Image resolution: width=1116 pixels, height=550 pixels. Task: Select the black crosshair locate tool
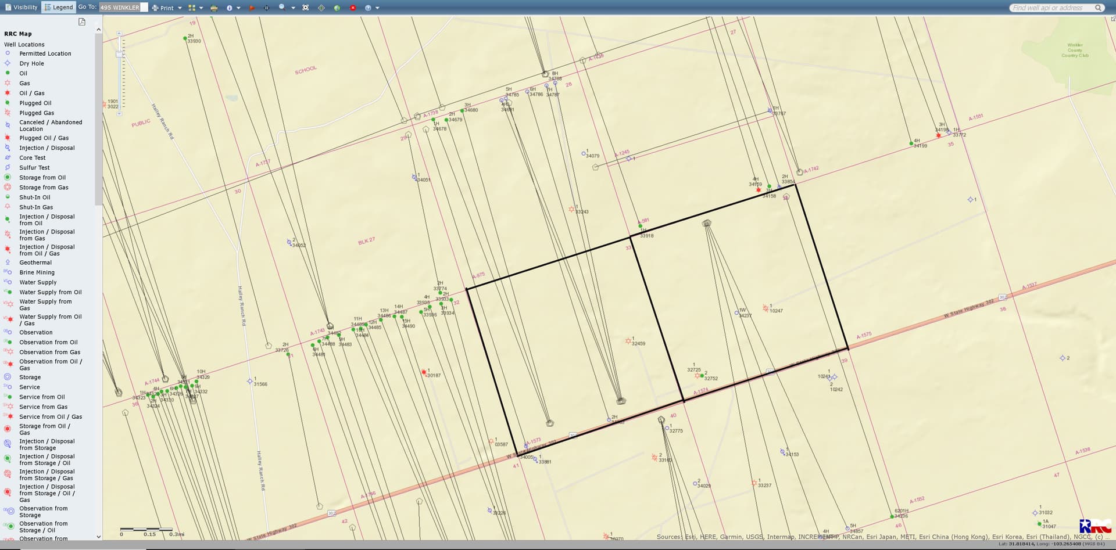267,8
